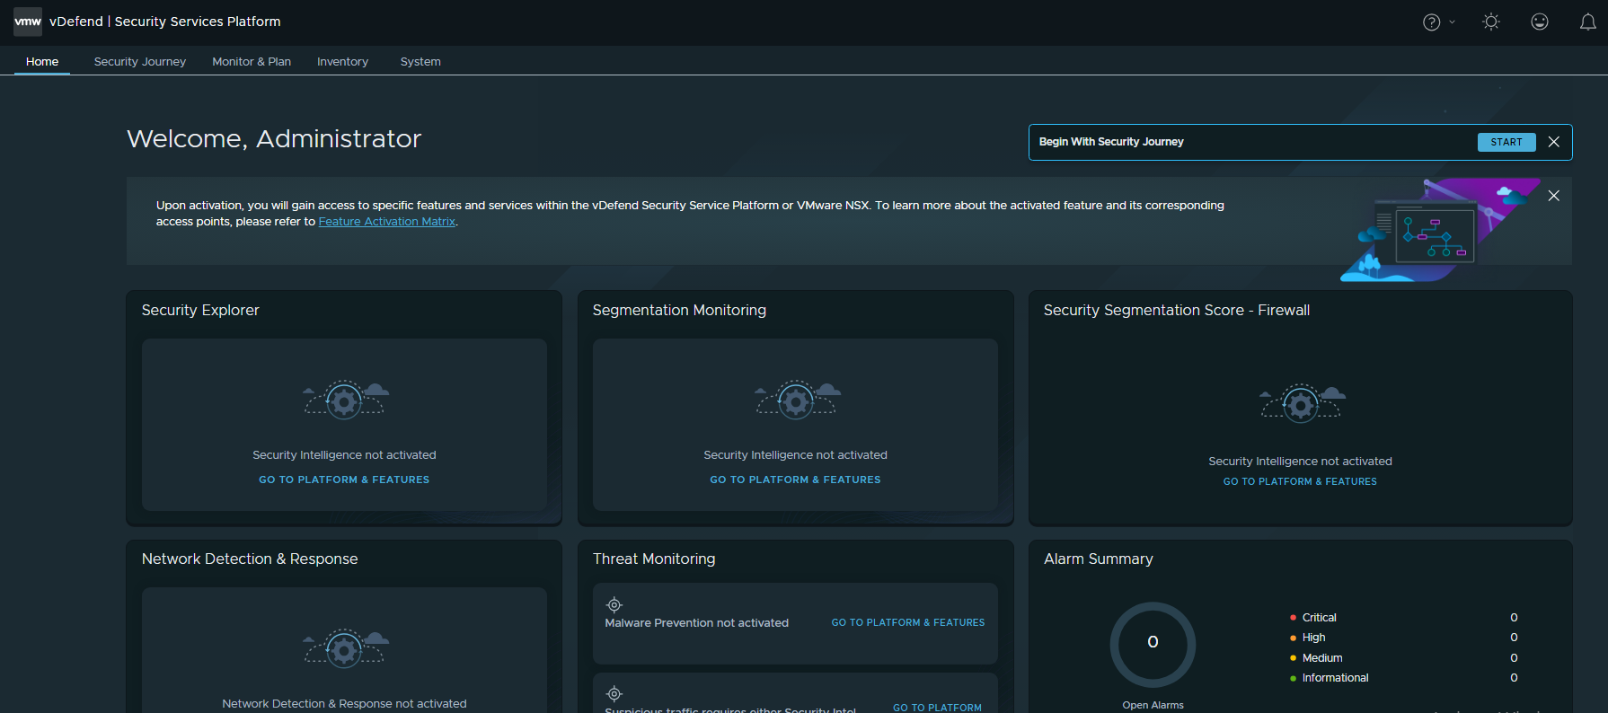The width and height of the screenshot is (1608, 713).
Task: Switch to the Security Journey tab
Action: (x=139, y=62)
